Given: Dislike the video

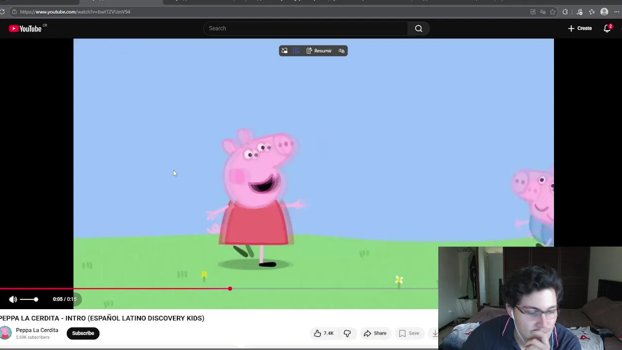Looking at the screenshot, I should (347, 333).
